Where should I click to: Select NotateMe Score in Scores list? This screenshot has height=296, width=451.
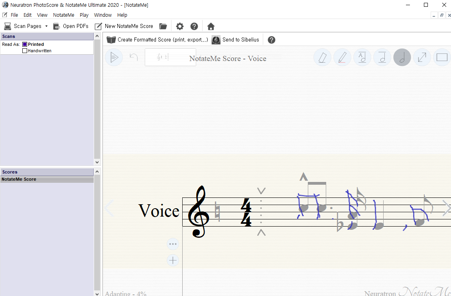pyautogui.click(x=47, y=179)
